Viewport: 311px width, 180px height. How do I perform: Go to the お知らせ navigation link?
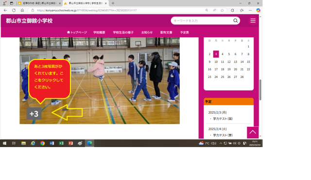pos(147,32)
